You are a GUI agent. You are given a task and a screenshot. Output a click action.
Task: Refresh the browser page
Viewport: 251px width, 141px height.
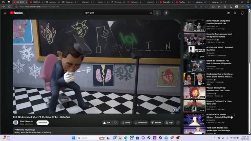[x=9, y=7]
